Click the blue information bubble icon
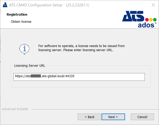Screen dimensions: 159x125 (25, 48)
